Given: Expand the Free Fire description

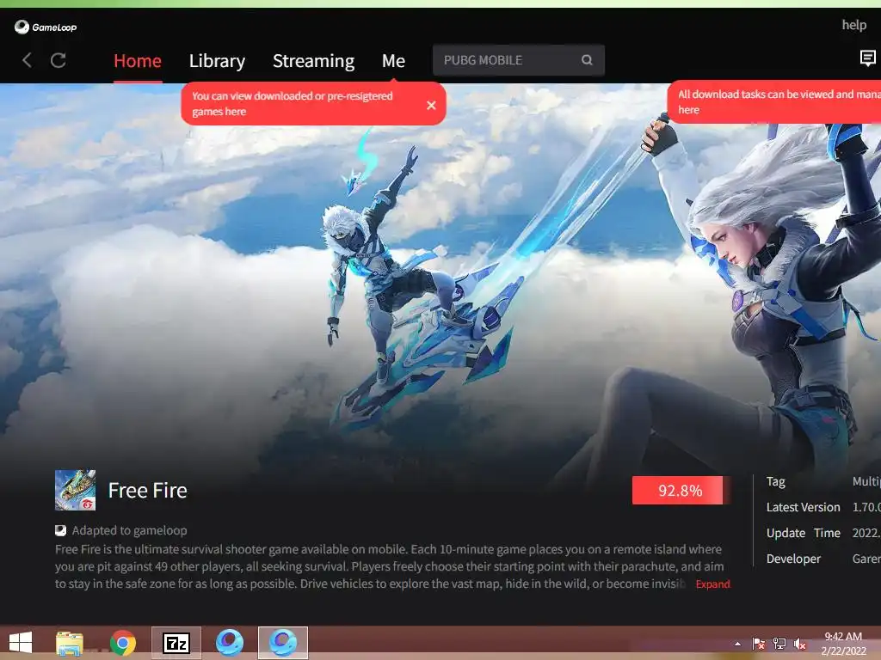Looking at the screenshot, I should pyautogui.click(x=712, y=584).
